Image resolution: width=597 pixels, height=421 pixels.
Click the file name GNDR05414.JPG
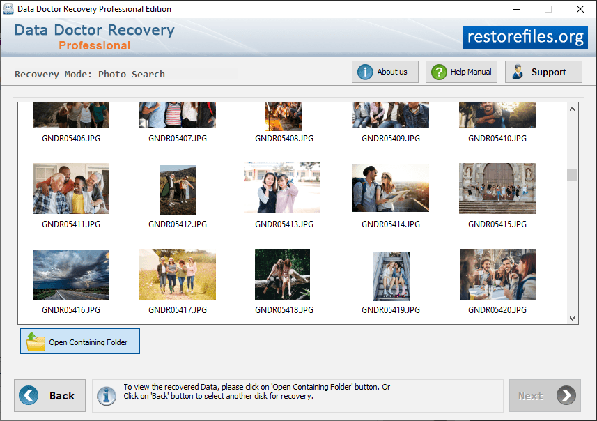coord(391,224)
